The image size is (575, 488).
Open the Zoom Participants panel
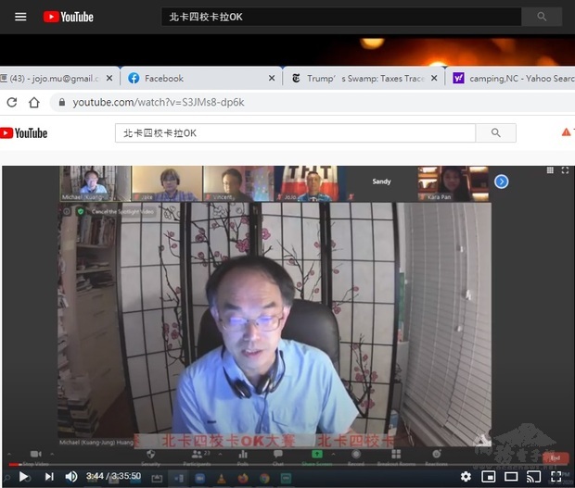(x=198, y=457)
